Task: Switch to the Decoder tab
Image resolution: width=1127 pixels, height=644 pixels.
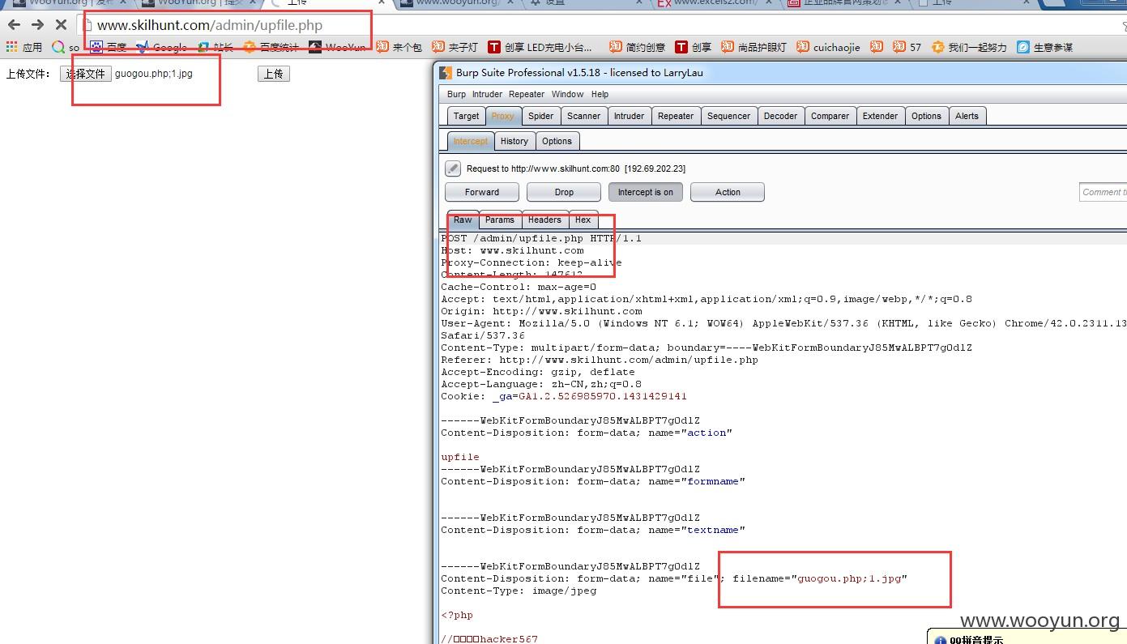Action: 780,116
